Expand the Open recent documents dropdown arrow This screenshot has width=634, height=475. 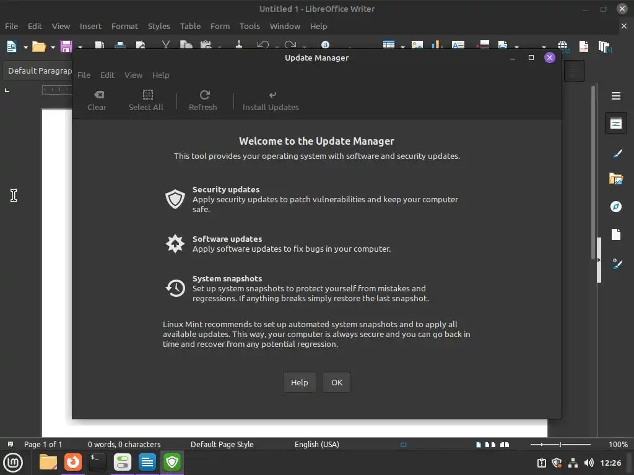pyautogui.click(x=53, y=47)
